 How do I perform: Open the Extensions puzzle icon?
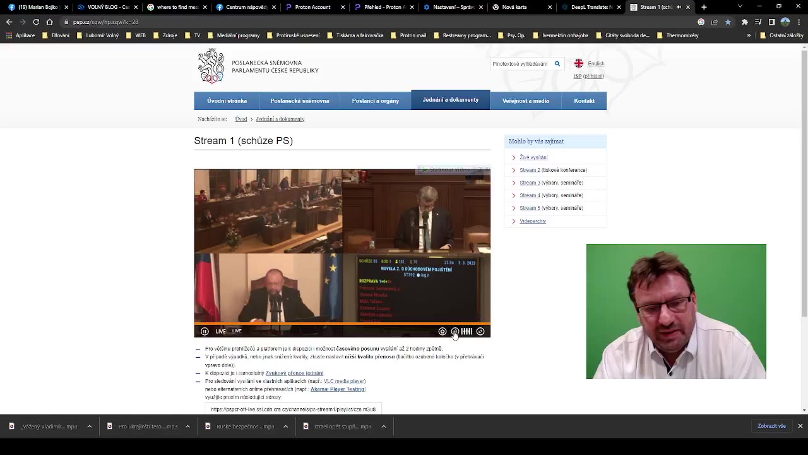[745, 21]
